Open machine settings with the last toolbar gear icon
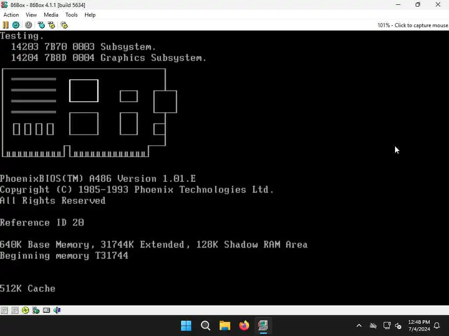Viewport: 449px width, 336px height. click(x=64, y=25)
